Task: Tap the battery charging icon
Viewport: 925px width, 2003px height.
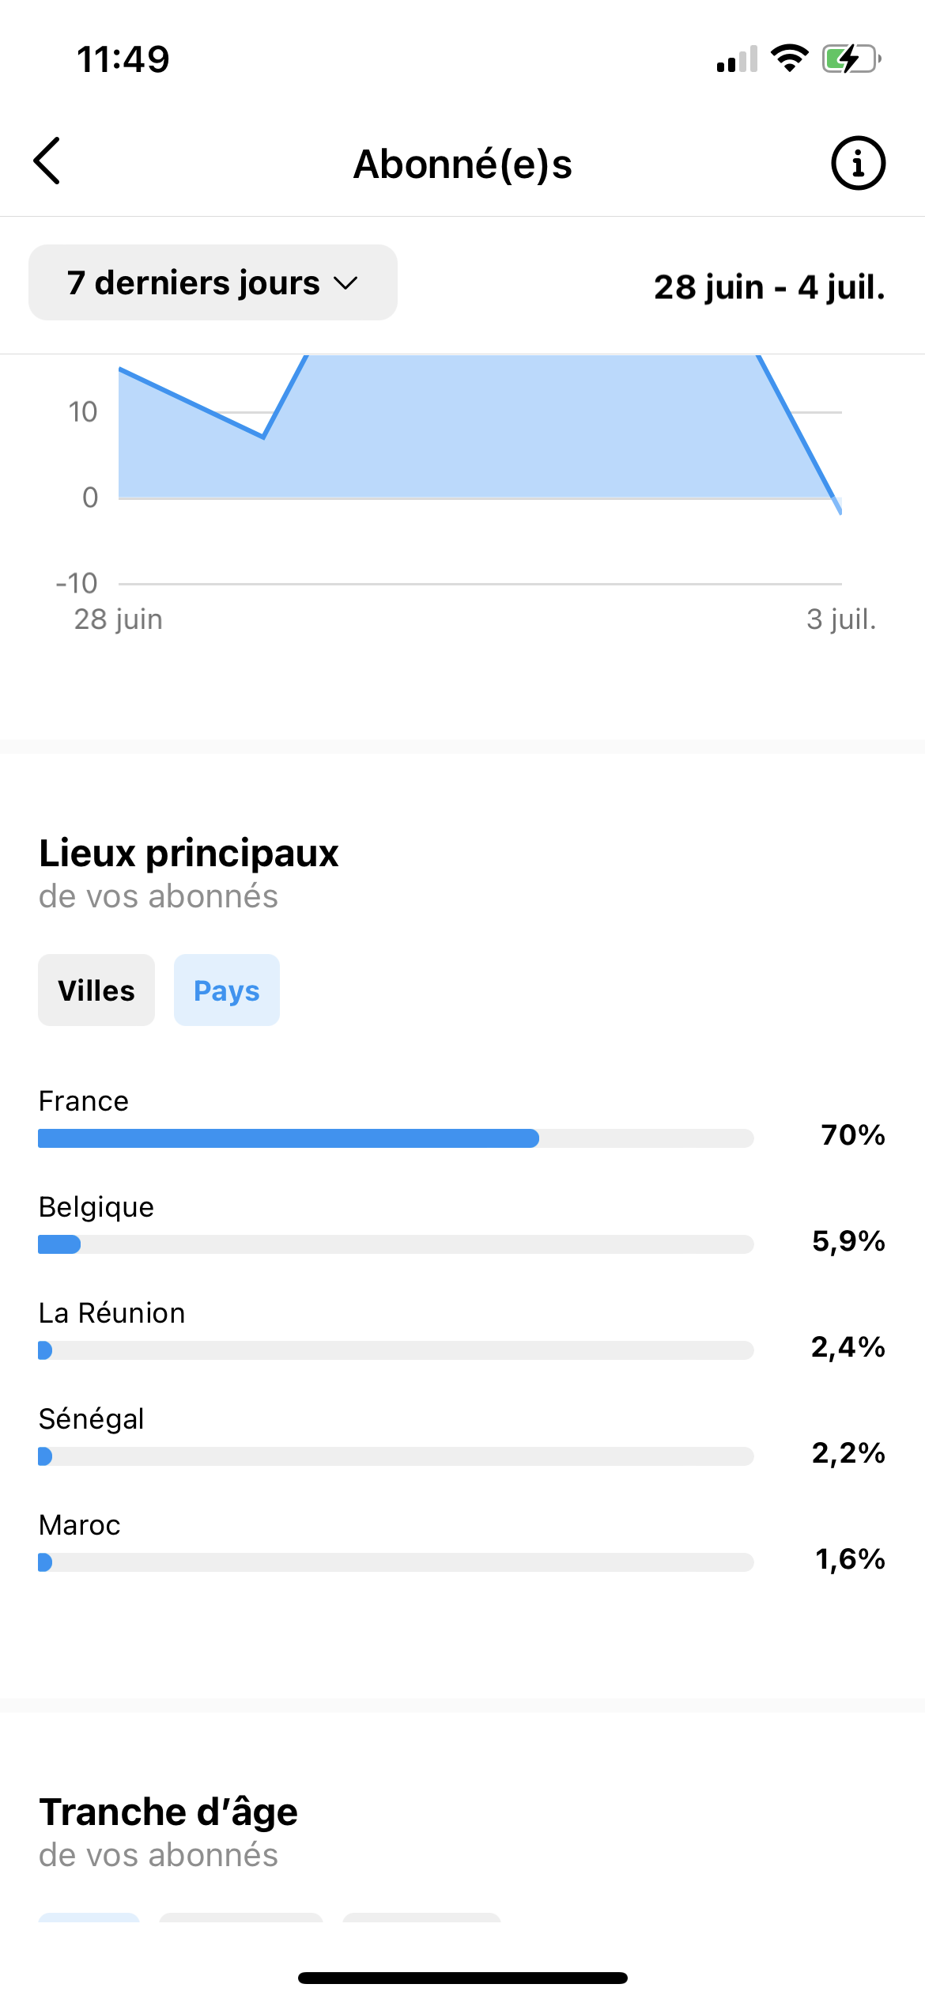Action: point(851,59)
